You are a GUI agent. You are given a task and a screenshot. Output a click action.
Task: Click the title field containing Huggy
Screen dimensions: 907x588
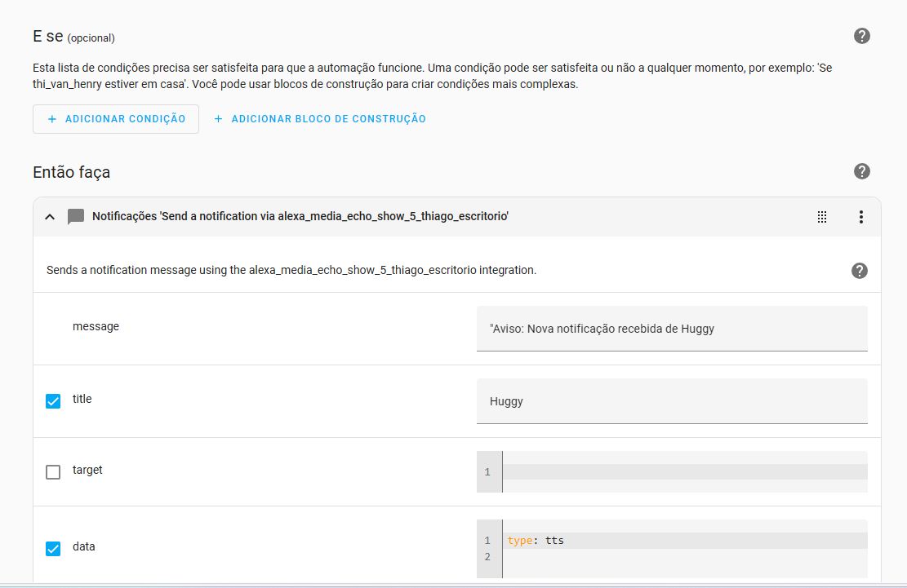click(x=672, y=401)
